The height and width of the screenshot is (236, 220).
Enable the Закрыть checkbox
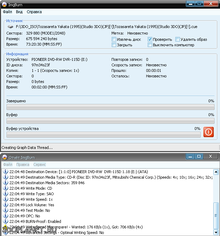pyautogui.click(x=114, y=45)
